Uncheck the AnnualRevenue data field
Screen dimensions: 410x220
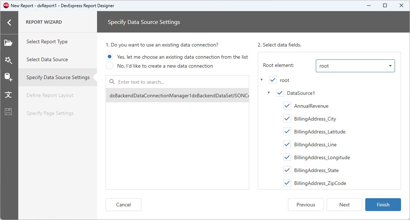pyautogui.click(x=287, y=106)
